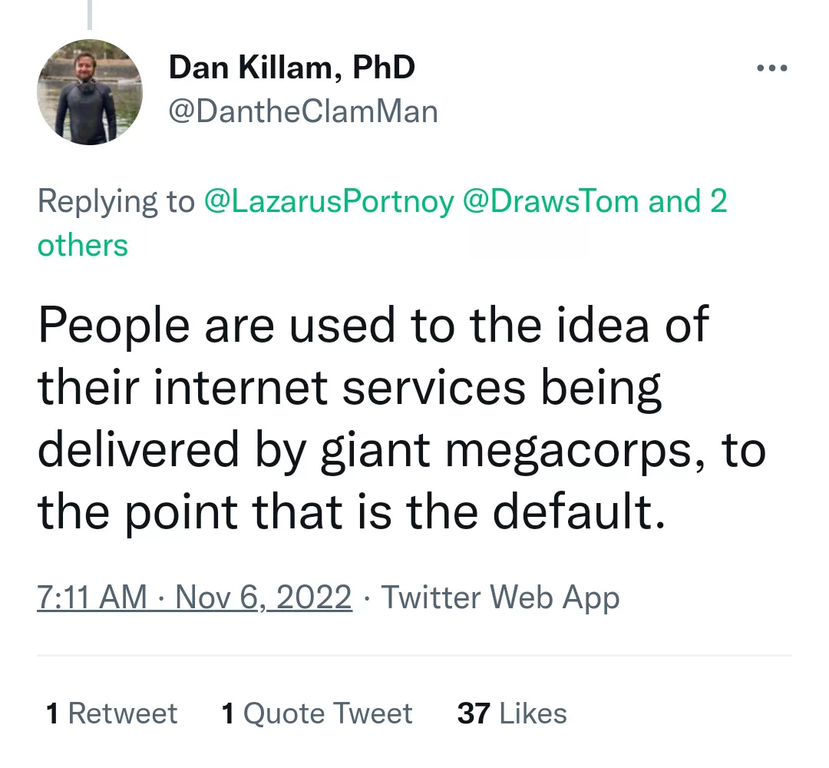Screen dimensions: 829x768
Task: Show the 'others' being replied to
Action: [x=83, y=246]
